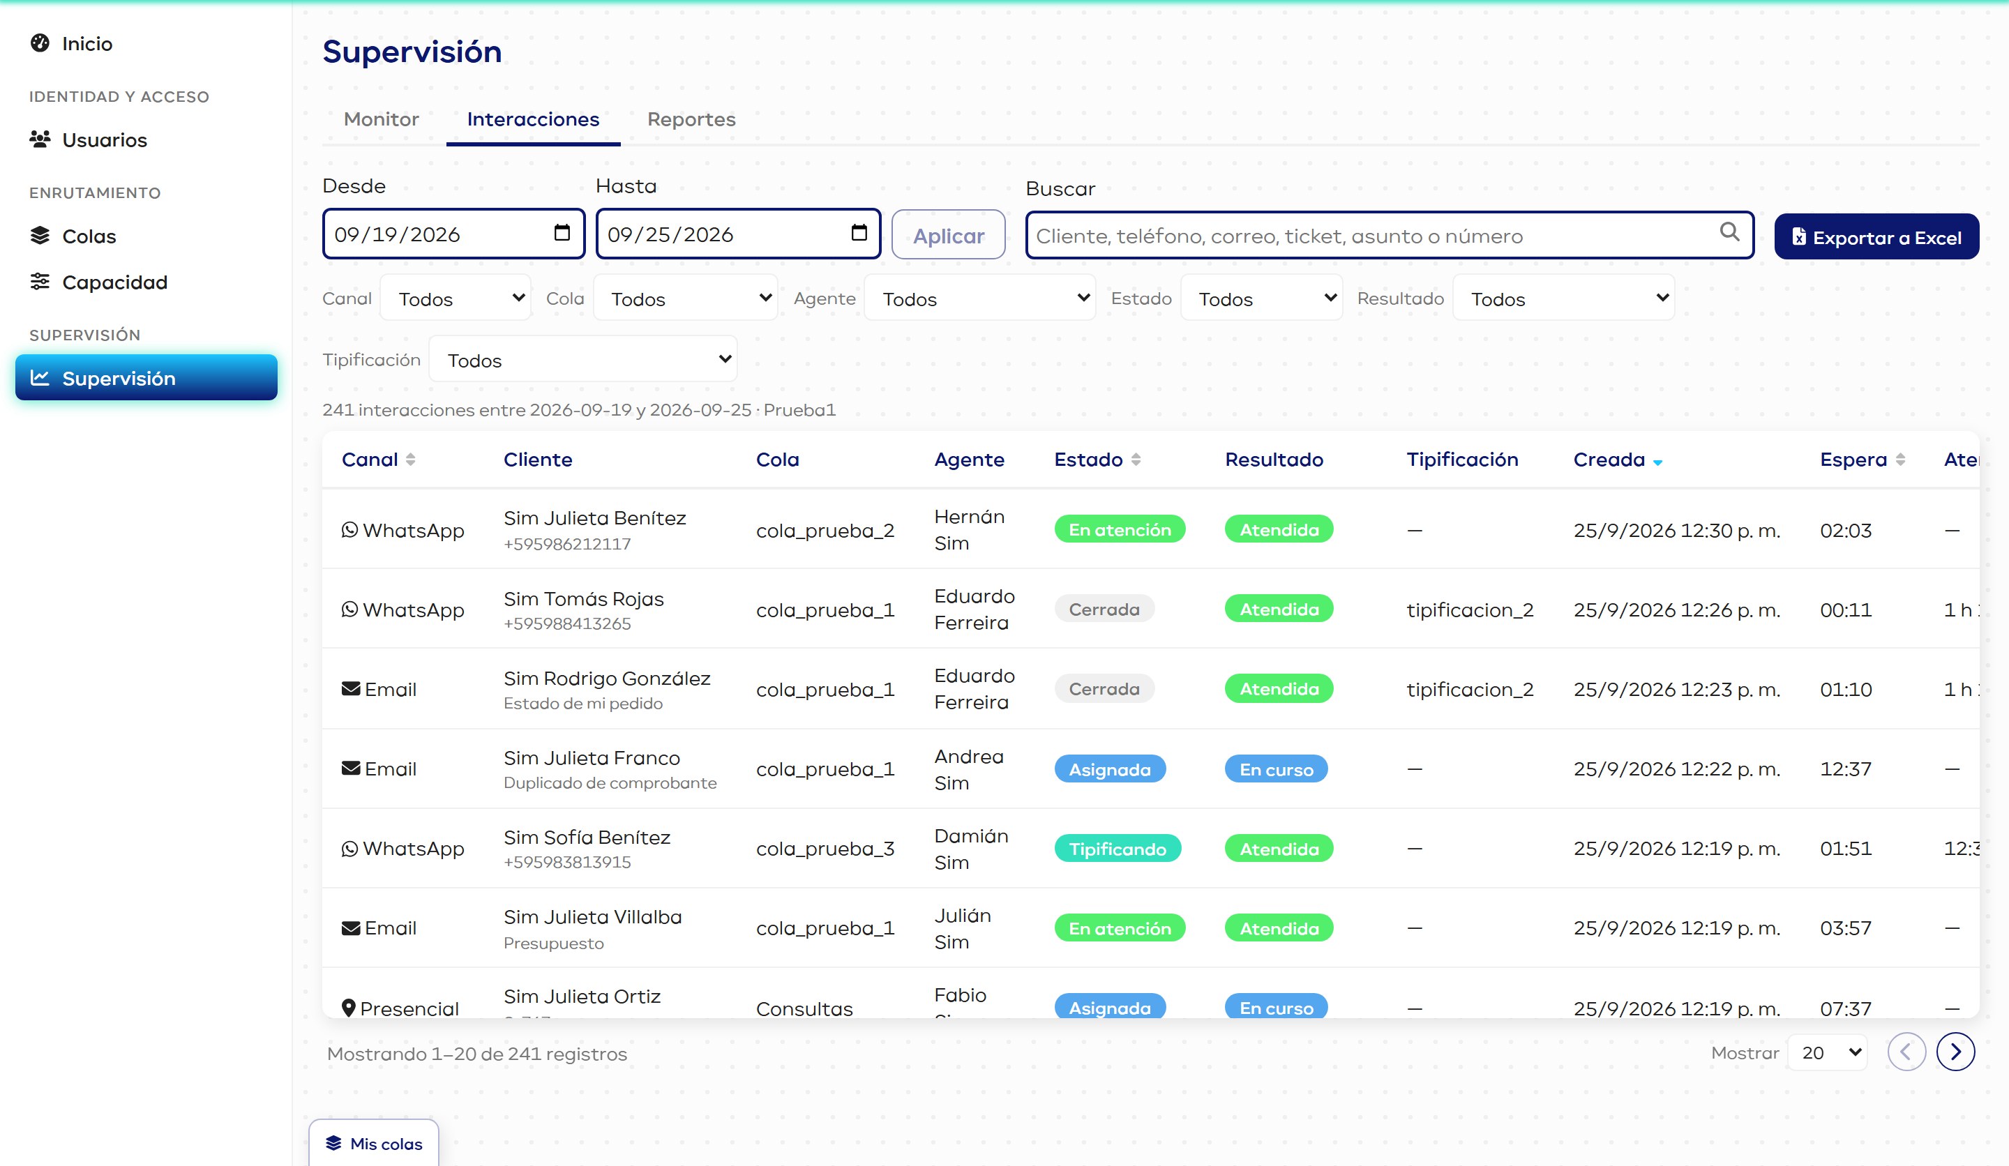Open the Hasta calendar picker icon
The width and height of the screenshot is (2009, 1166).
859,233
